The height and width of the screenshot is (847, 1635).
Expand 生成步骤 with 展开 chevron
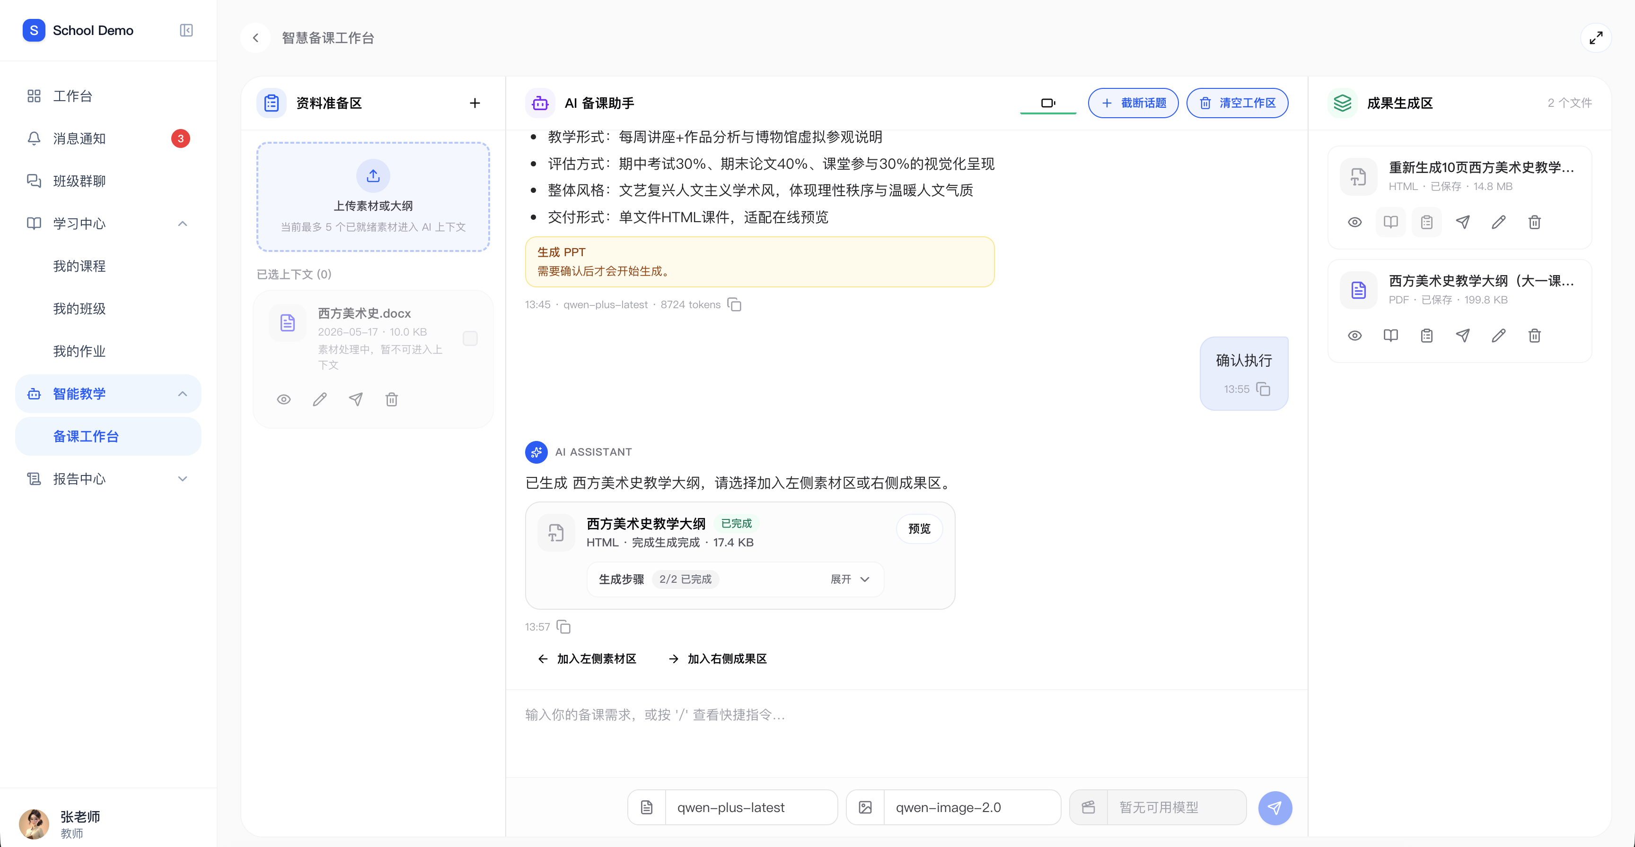pos(850,579)
